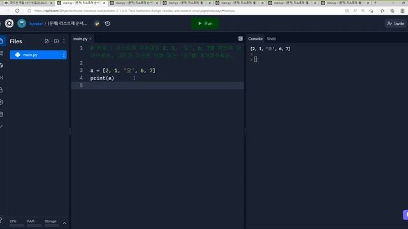Image resolution: width=408 pixels, height=229 pixels.
Task: Create a new folder in Files
Action: tap(56, 41)
